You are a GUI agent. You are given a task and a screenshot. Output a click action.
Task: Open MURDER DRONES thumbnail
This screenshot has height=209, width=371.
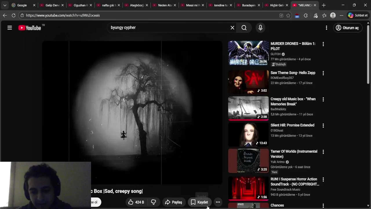(x=248, y=53)
